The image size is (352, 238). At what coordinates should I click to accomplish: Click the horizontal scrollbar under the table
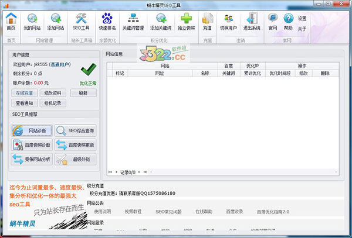click(x=243, y=172)
